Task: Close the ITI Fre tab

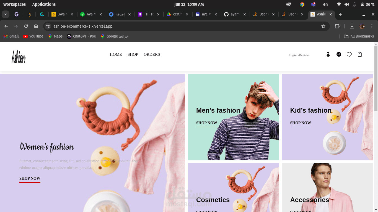Action: [158, 14]
